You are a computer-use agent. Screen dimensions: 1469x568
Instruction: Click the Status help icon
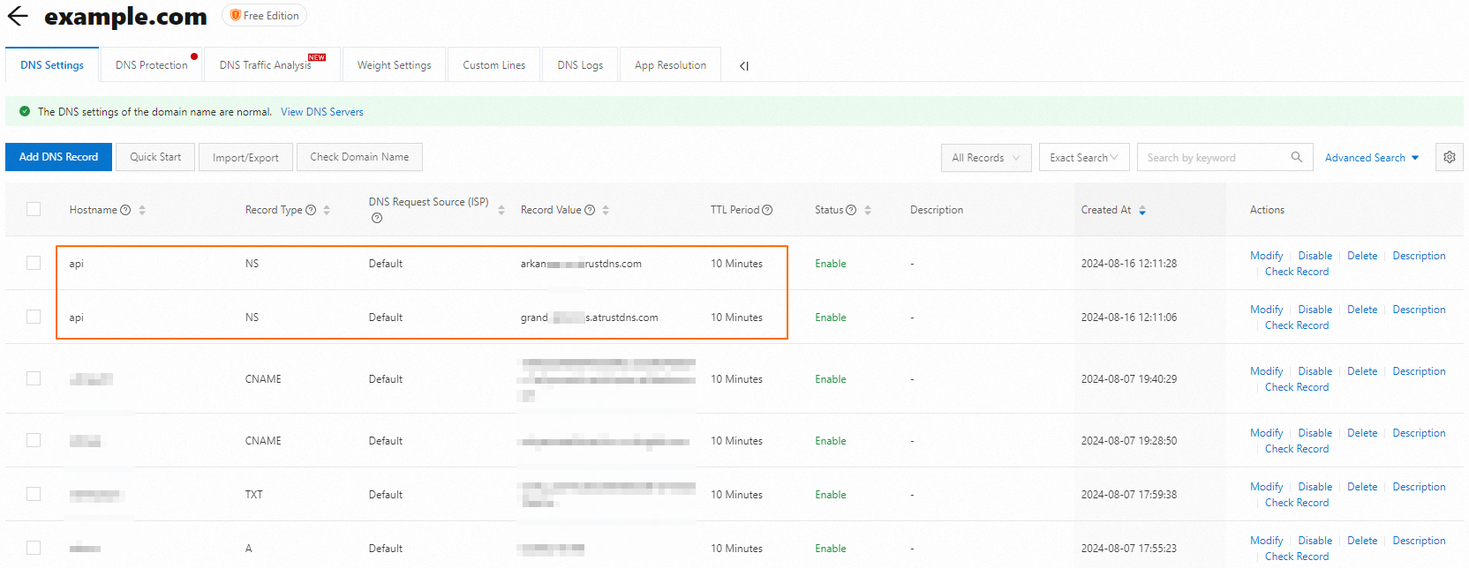[x=851, y=210]
